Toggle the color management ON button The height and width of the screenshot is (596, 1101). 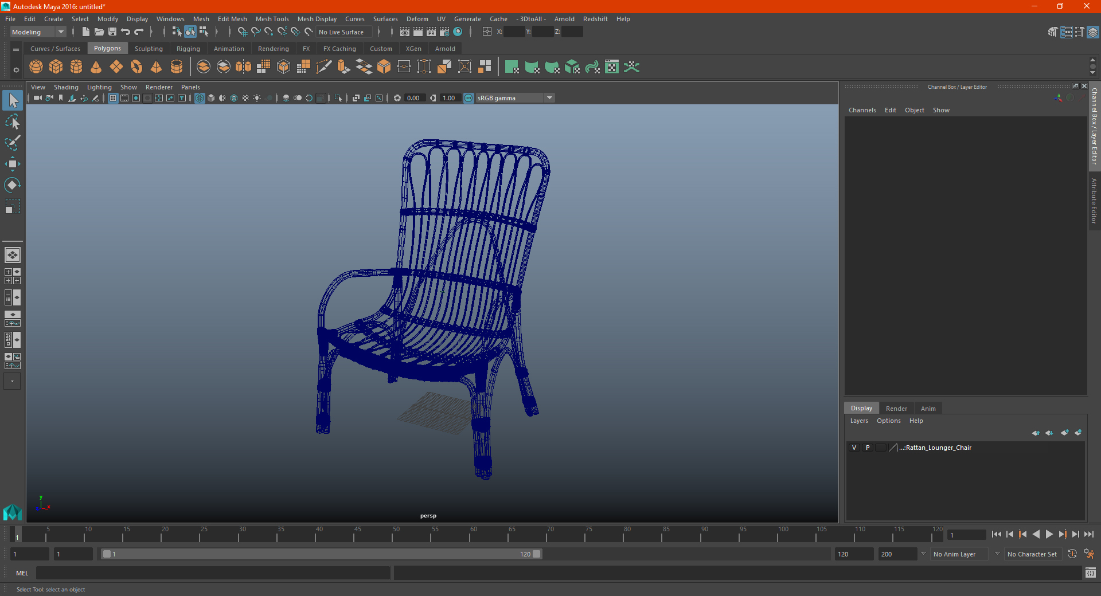click(468, 98)
